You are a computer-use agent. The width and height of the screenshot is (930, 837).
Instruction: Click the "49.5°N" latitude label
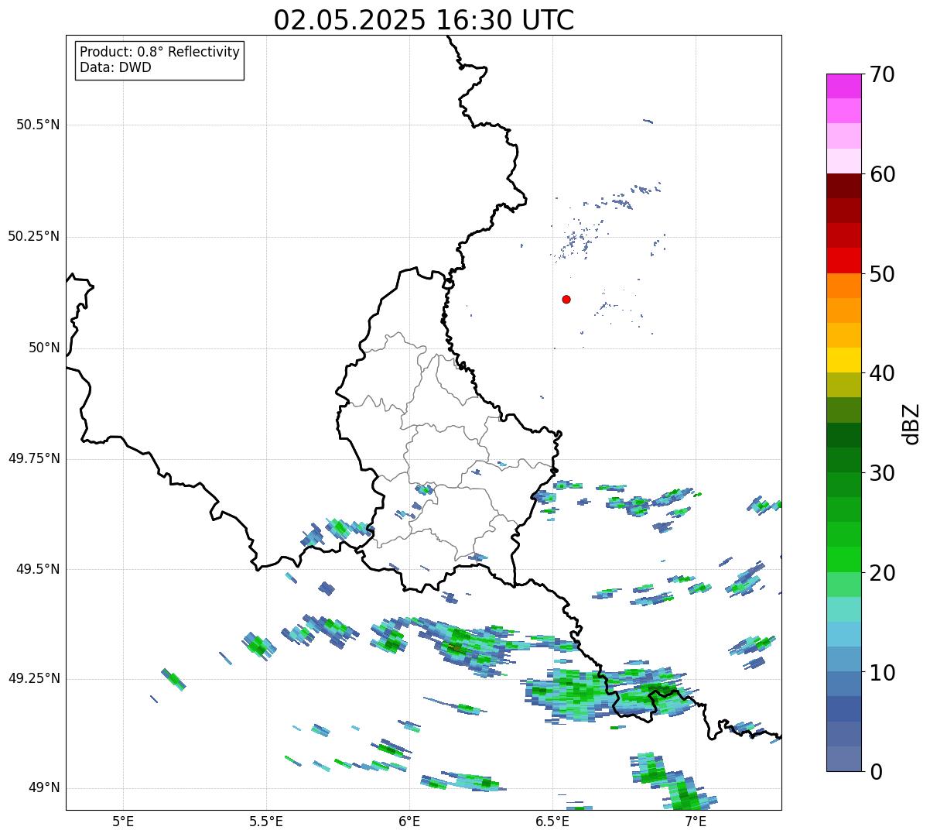point(38,569)
